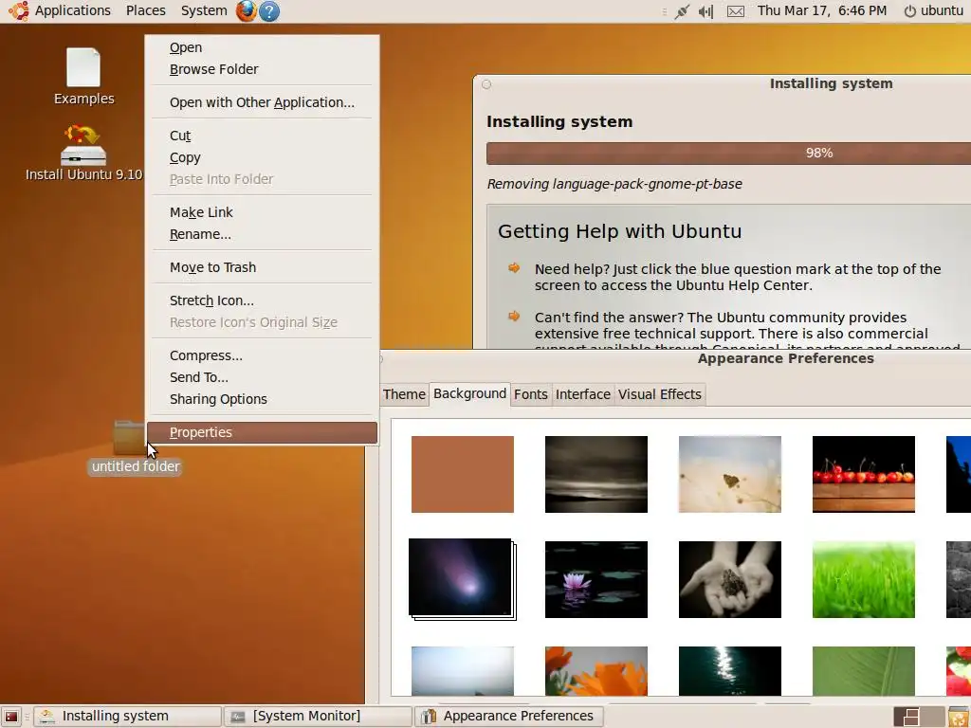Select the hands holding frog wallpaper
This screenshot has width=971, height=728.
[730, 579]
